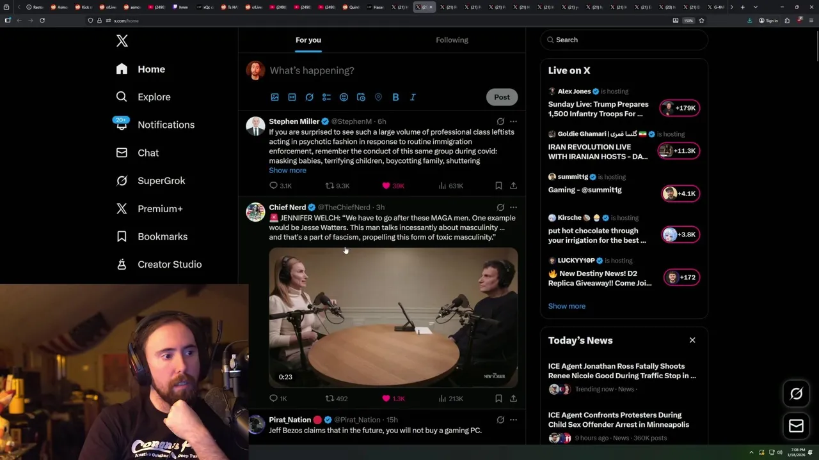
Task: Click the Search input field
Action: click(x=624, y=40)
